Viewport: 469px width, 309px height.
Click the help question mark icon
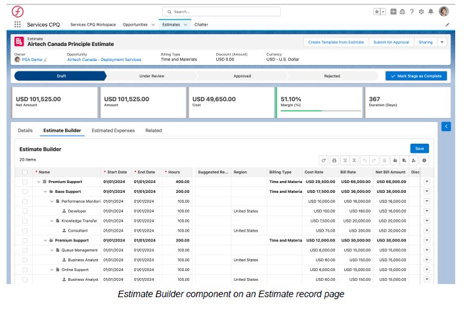point(412,12)
